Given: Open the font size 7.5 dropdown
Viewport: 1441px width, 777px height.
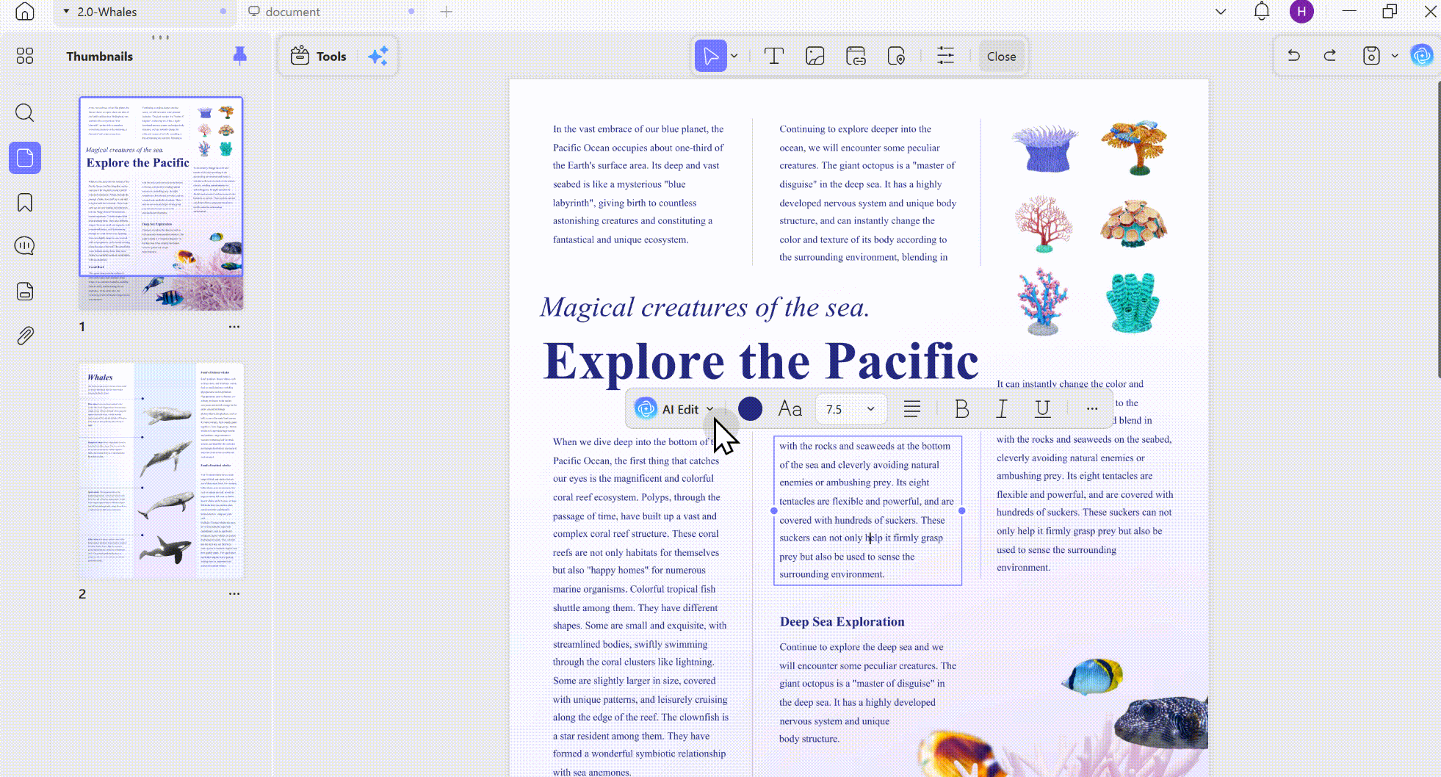Looking at the screenshot, I should point(850,409).
